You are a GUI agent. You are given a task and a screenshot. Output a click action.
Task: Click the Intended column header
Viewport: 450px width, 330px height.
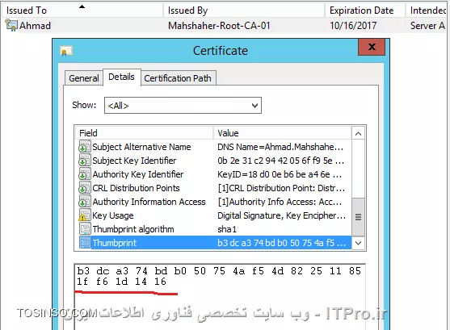tap(427, 10)
